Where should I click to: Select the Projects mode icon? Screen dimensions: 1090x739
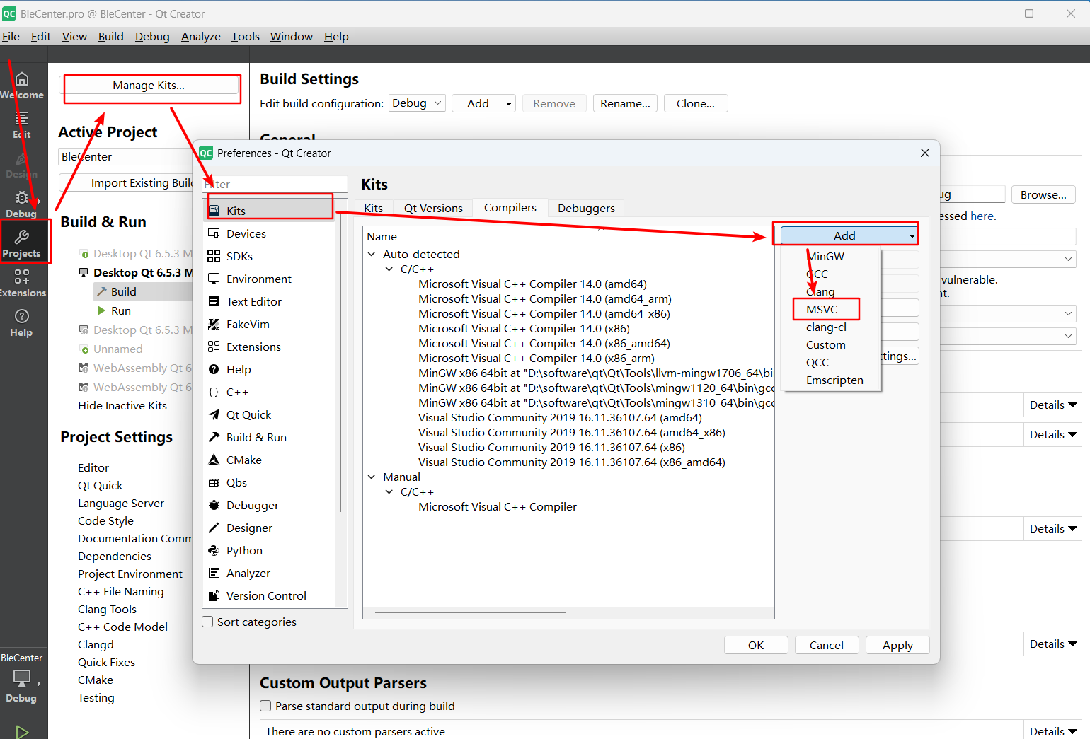tap(22, 240)
